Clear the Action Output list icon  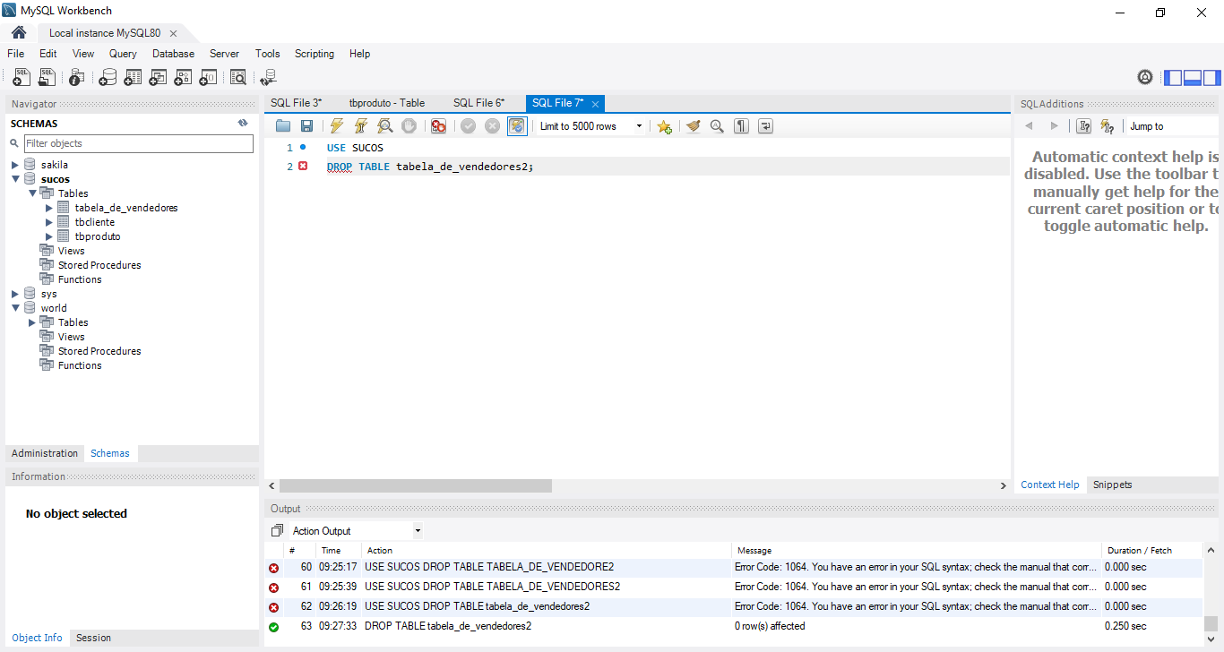(x=277, y=531)
